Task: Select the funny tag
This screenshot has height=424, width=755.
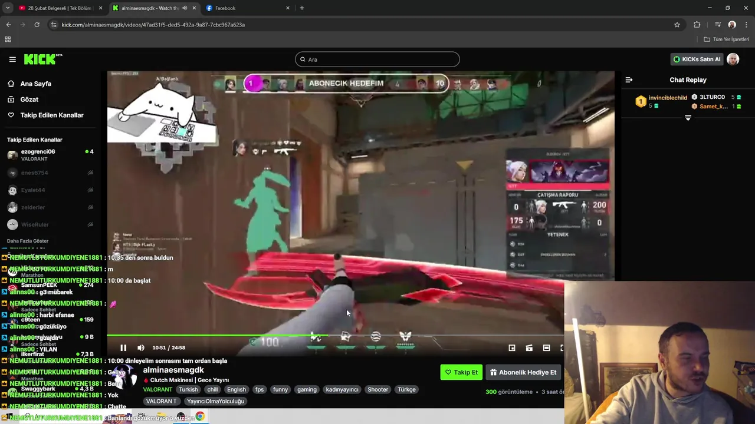Action: [x=281, y=389]
